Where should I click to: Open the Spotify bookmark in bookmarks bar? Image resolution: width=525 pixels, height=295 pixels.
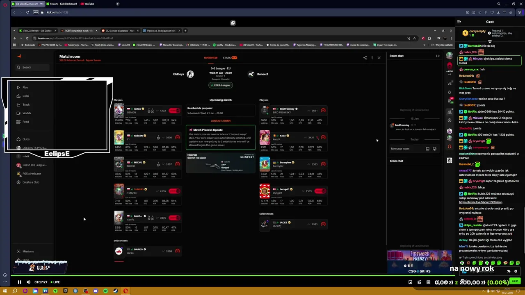(224, 45)
